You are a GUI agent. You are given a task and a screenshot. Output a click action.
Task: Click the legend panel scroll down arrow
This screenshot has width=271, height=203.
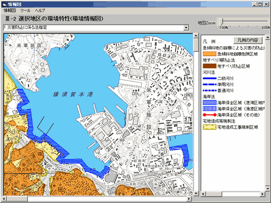267,189
